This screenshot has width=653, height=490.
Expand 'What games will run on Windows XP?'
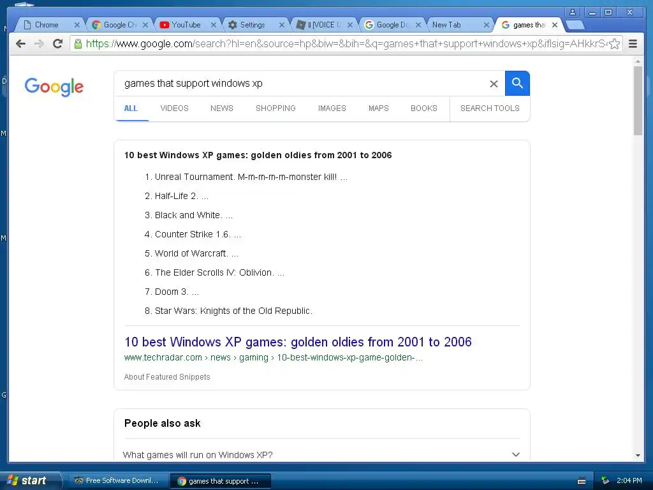[x=321, y=454]
